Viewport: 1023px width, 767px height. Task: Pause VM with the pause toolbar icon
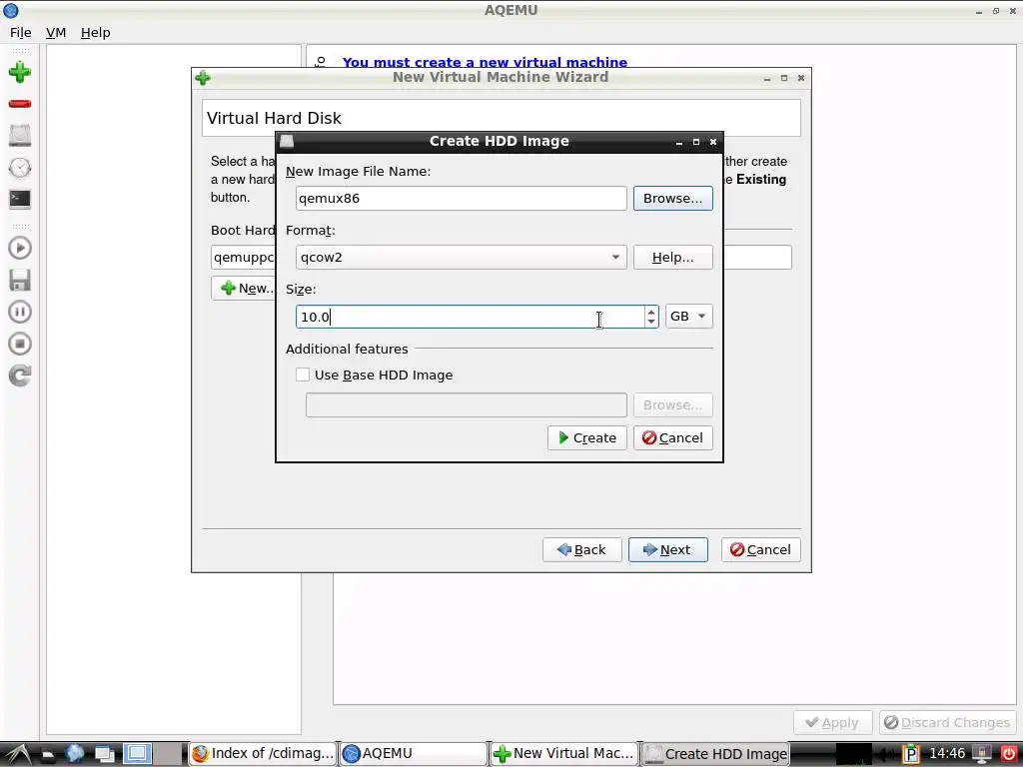tap(20, 312)
